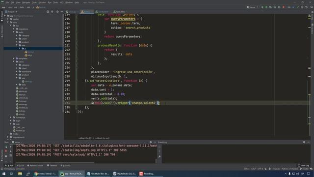The height and width of the screenshot is (177, 314).
Task: Open the Terminal tool window
Action: (52, 166)
